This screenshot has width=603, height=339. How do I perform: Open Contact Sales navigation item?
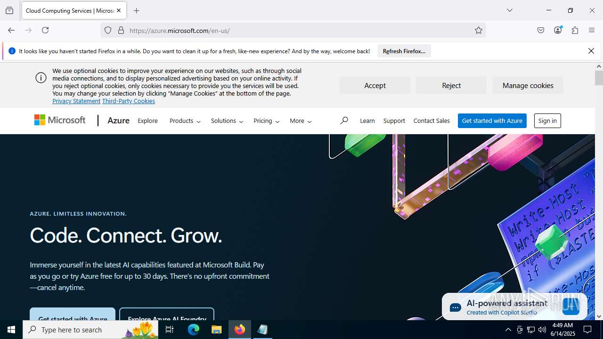(432, 121)
